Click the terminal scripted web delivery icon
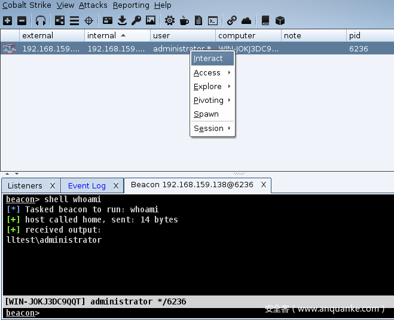394x320 pixels. click(213, 20)
